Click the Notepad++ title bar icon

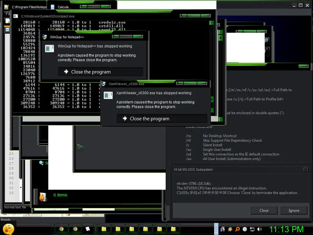pyautogui.click(x=7, y=7)
